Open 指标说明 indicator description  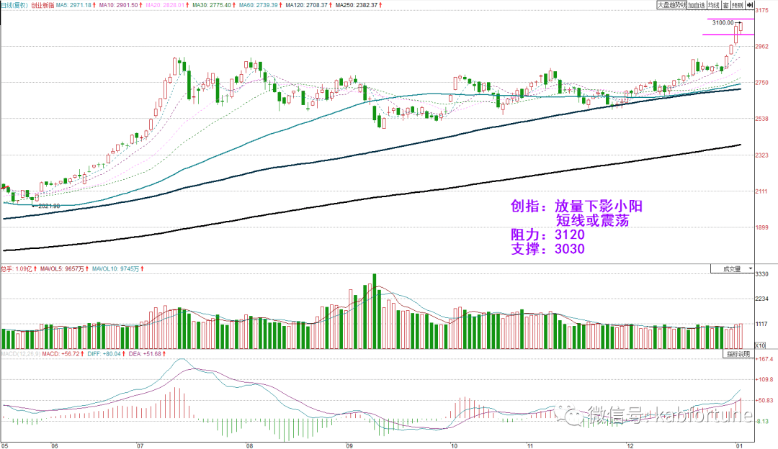[738, 354]
